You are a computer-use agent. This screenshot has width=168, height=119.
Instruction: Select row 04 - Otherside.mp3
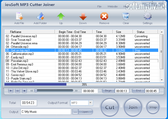click(x=82, y=47)
